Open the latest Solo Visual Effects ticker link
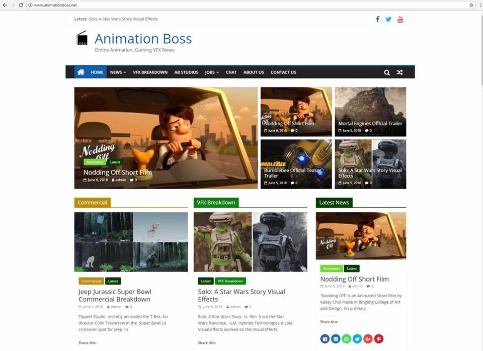This screenshot has height=351, width=483. tap(123, 19)
